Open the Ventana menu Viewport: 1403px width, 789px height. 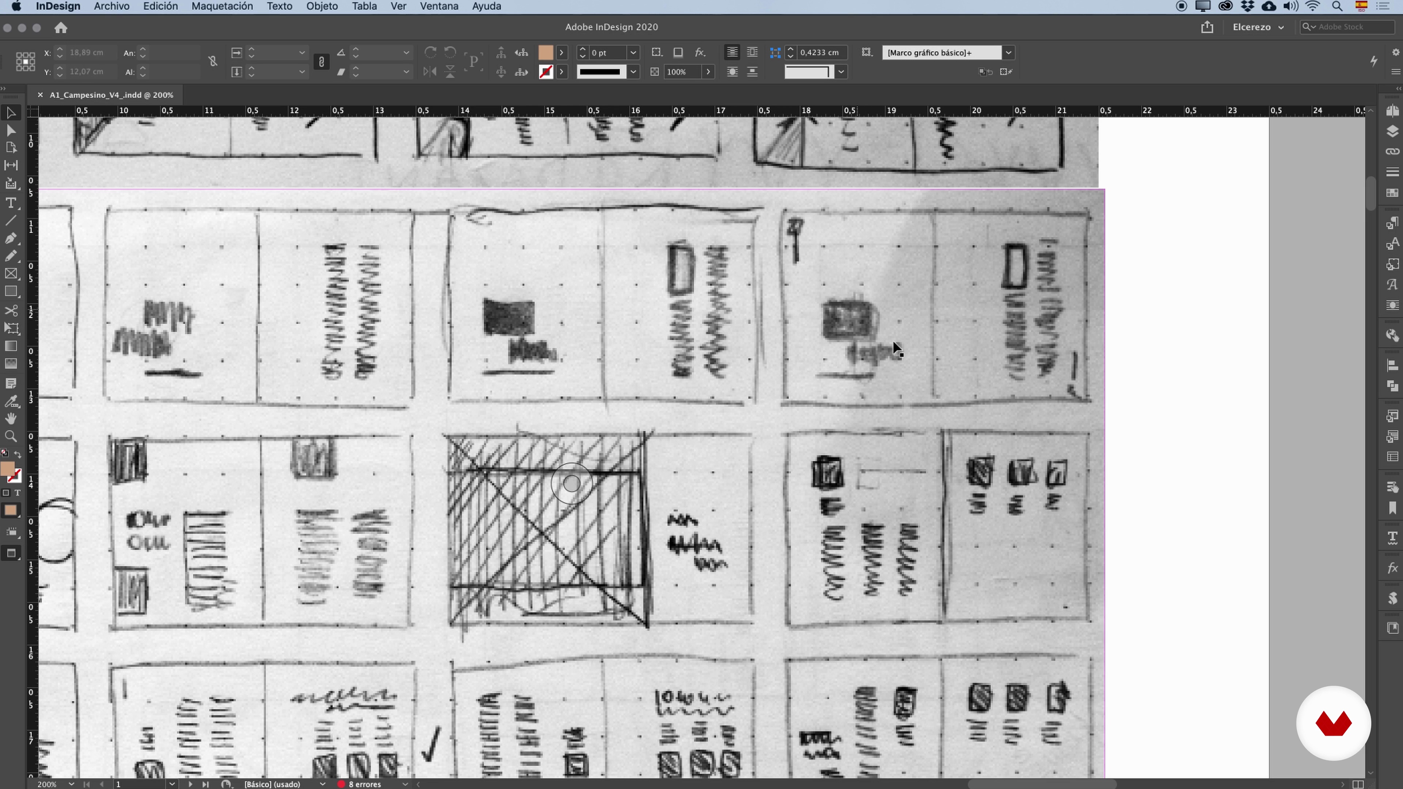[439, 6]
